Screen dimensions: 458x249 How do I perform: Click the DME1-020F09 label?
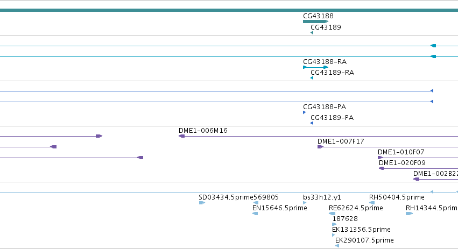click(x=402, y=163)
